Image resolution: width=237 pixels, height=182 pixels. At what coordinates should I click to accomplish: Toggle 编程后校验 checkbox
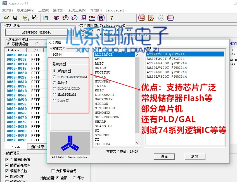pos(7,171)
